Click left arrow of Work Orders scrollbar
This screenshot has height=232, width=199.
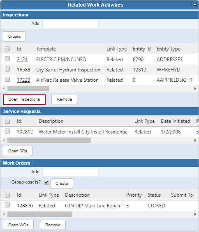pyautogui.click(x=4, y=214)
